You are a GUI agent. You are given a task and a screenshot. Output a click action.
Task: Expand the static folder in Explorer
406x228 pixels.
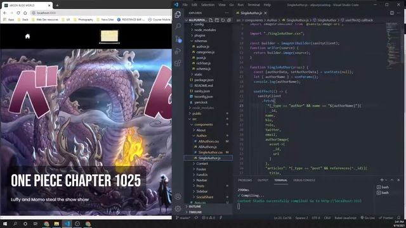coord(198,75)
